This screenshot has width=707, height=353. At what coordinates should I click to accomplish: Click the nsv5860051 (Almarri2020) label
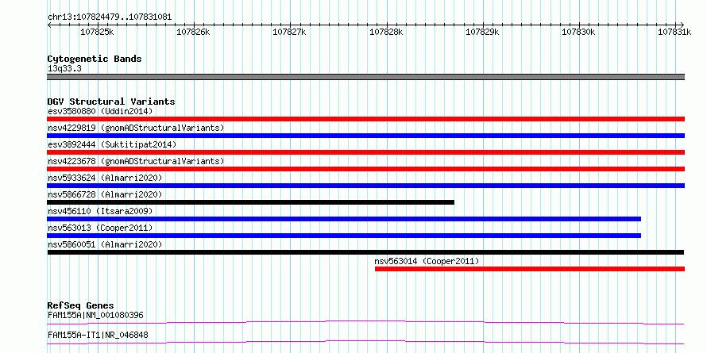click(105, 244)
